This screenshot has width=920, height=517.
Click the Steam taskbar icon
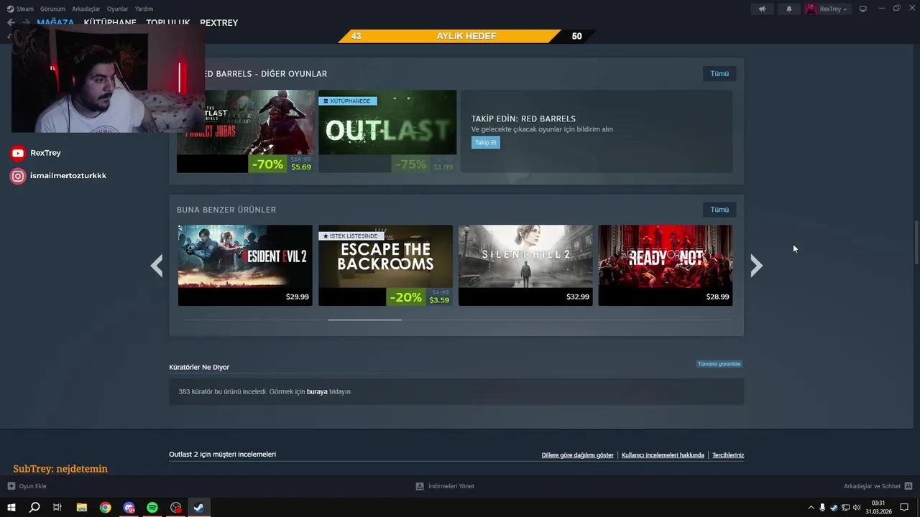coord(199,508)
